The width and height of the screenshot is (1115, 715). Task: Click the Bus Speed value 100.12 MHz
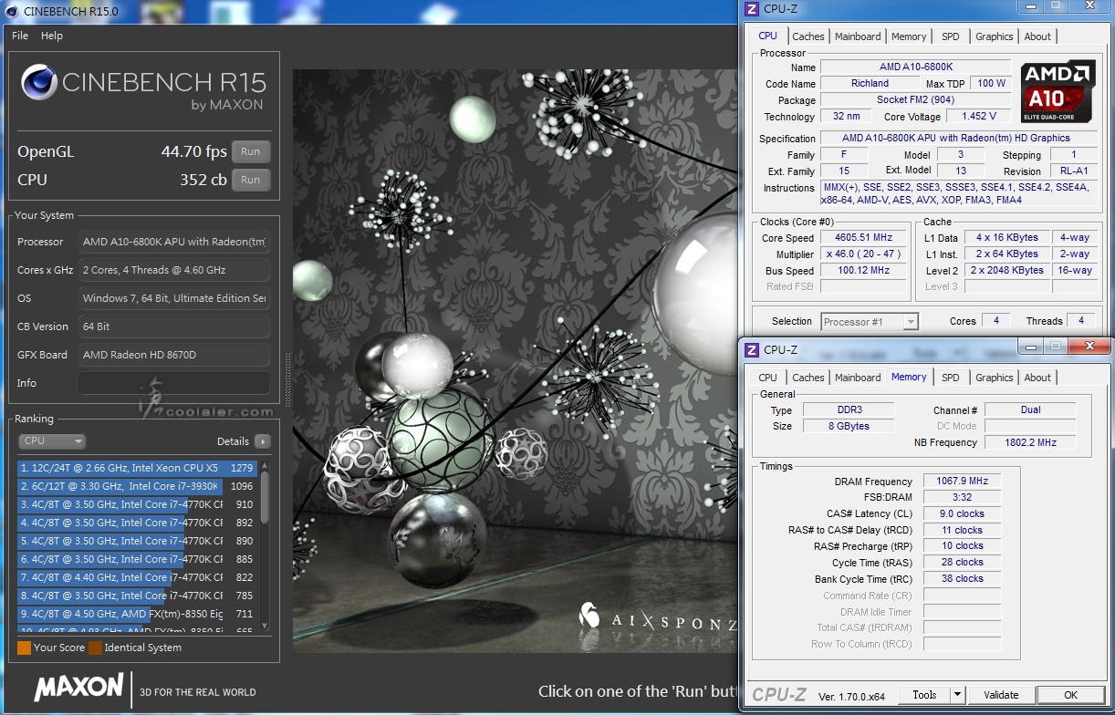coord(864,271)
